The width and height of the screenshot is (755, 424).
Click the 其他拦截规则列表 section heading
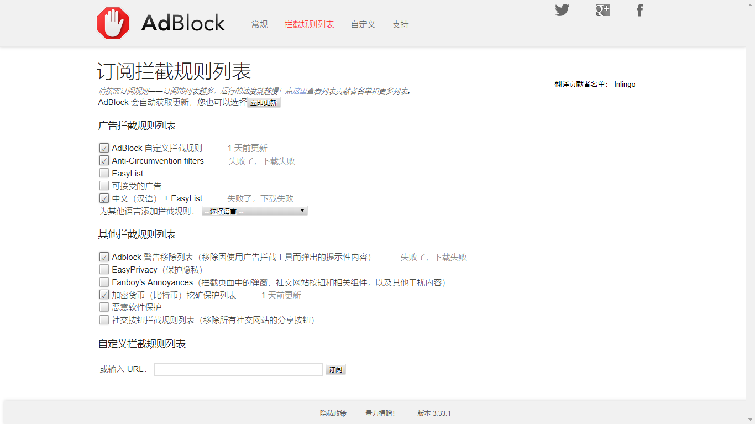click(x=137, y=234)
